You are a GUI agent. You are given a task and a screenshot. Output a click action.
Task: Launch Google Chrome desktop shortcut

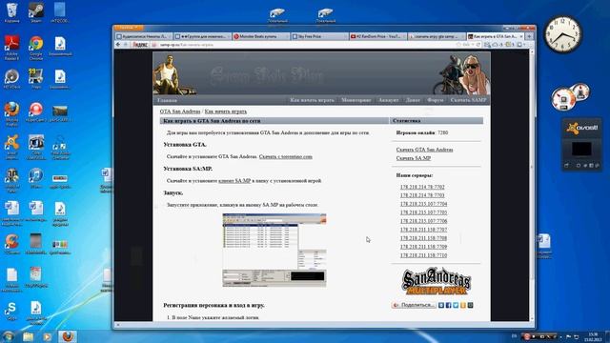(36, 48)
